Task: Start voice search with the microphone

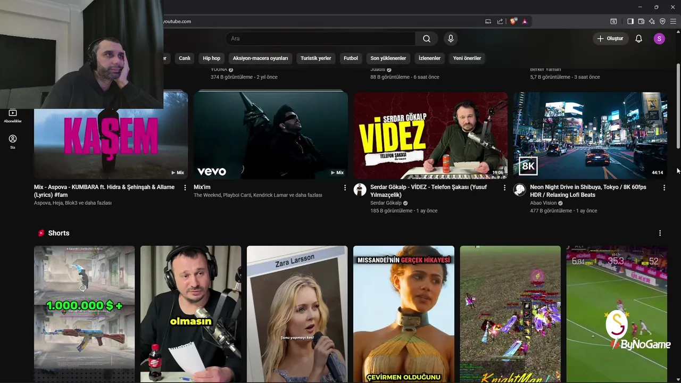Action: pyautogui.click(x=451, y=39)
